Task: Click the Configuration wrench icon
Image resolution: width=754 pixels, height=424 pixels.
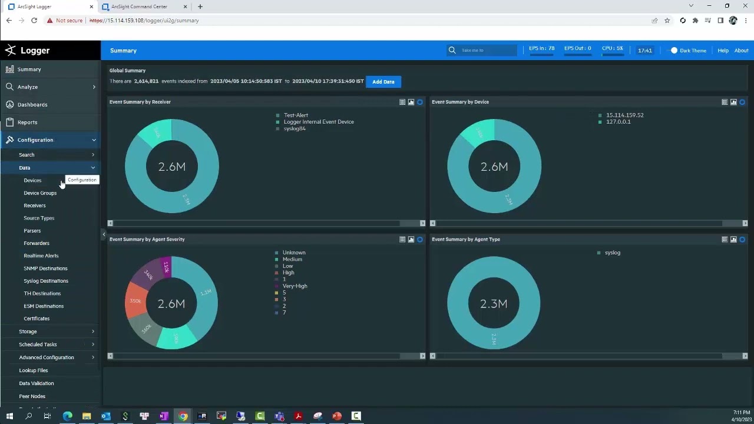Action: 9,140
